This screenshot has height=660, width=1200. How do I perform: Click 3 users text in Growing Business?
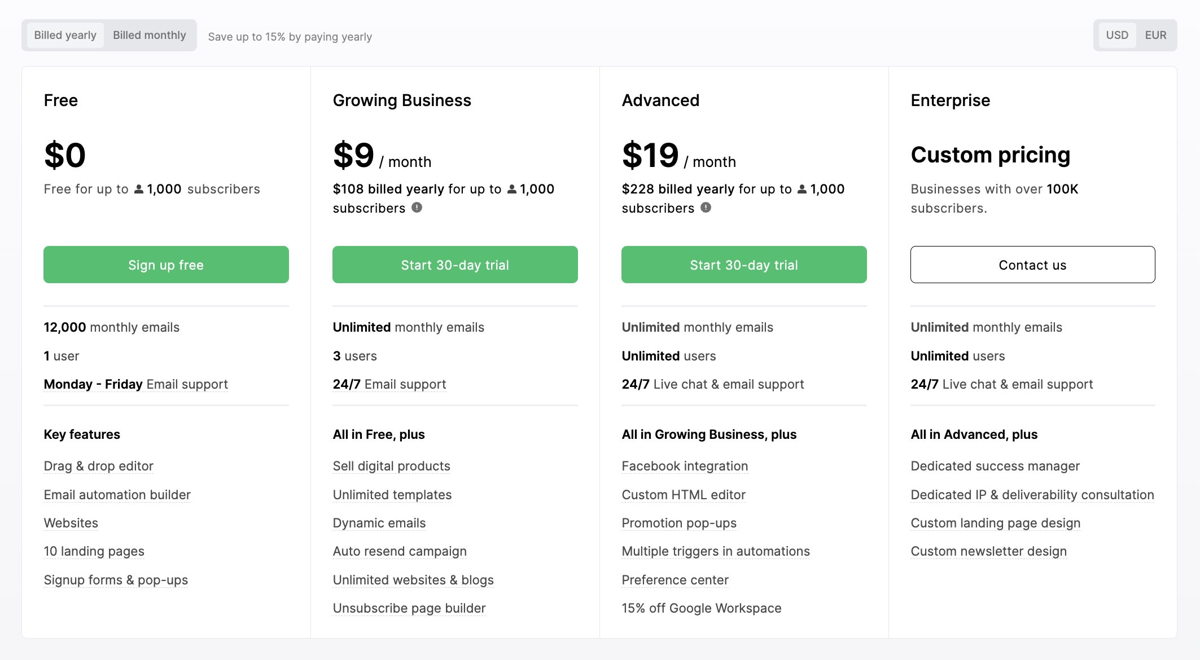tap(355, 356)
